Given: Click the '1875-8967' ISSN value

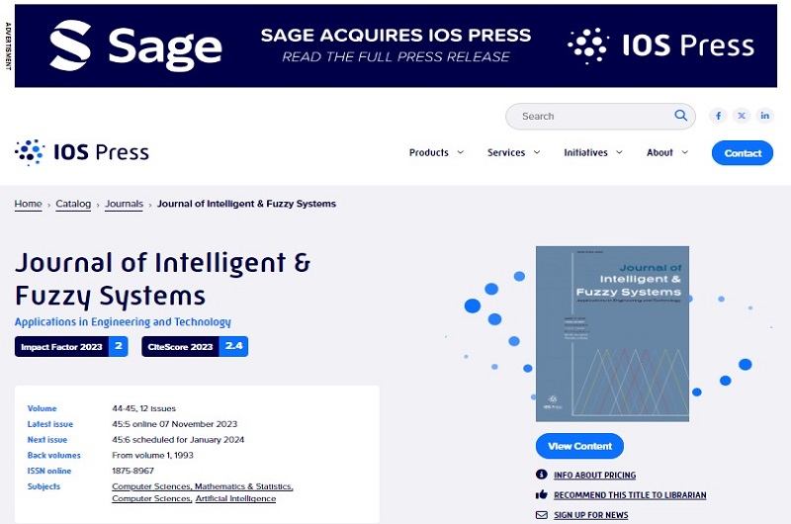Looking at the screenshot, I should click(132, 471).
